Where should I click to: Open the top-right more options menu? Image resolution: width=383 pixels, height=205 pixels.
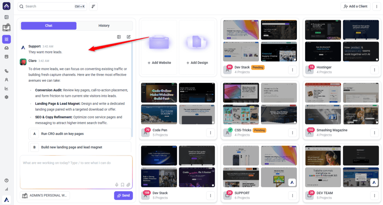(x=377, y=6)
